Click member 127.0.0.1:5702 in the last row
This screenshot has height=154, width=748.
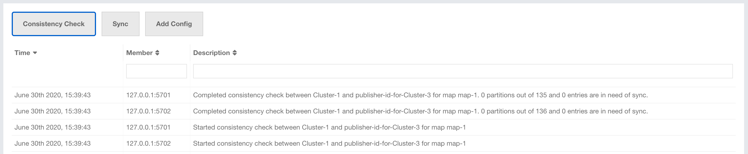click(148, 144)
